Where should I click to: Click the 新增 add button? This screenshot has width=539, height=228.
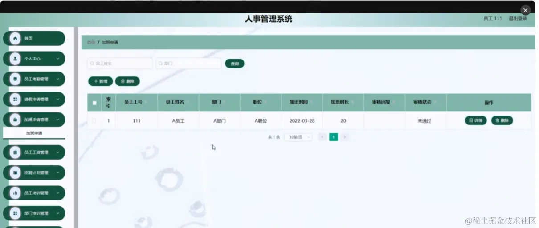click(x=101, y=81)
